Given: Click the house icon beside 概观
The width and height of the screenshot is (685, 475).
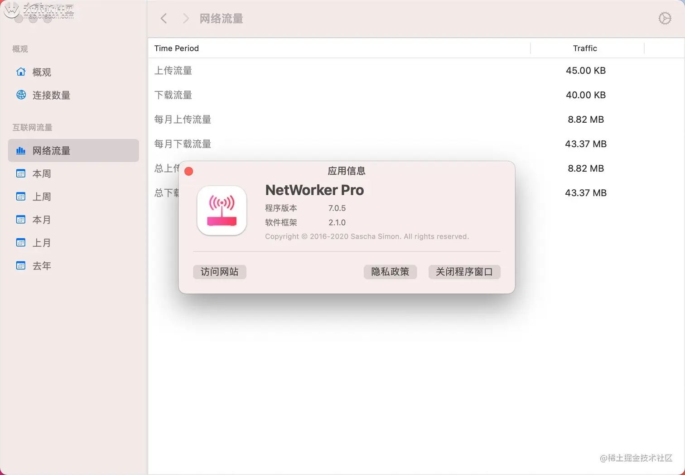Looking at the screenshot, I should tap(21, 72).
